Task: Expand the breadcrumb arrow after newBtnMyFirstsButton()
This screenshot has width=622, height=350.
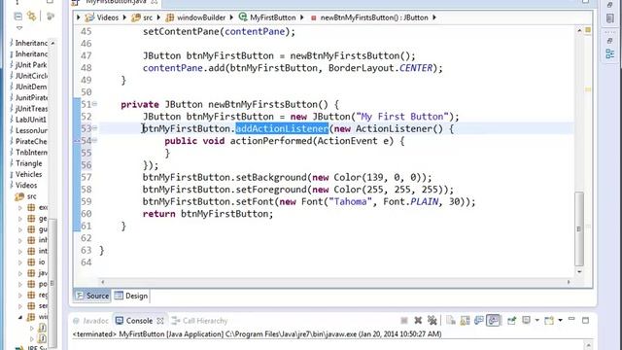Action: pyautogui.click(x=434, y=17)
